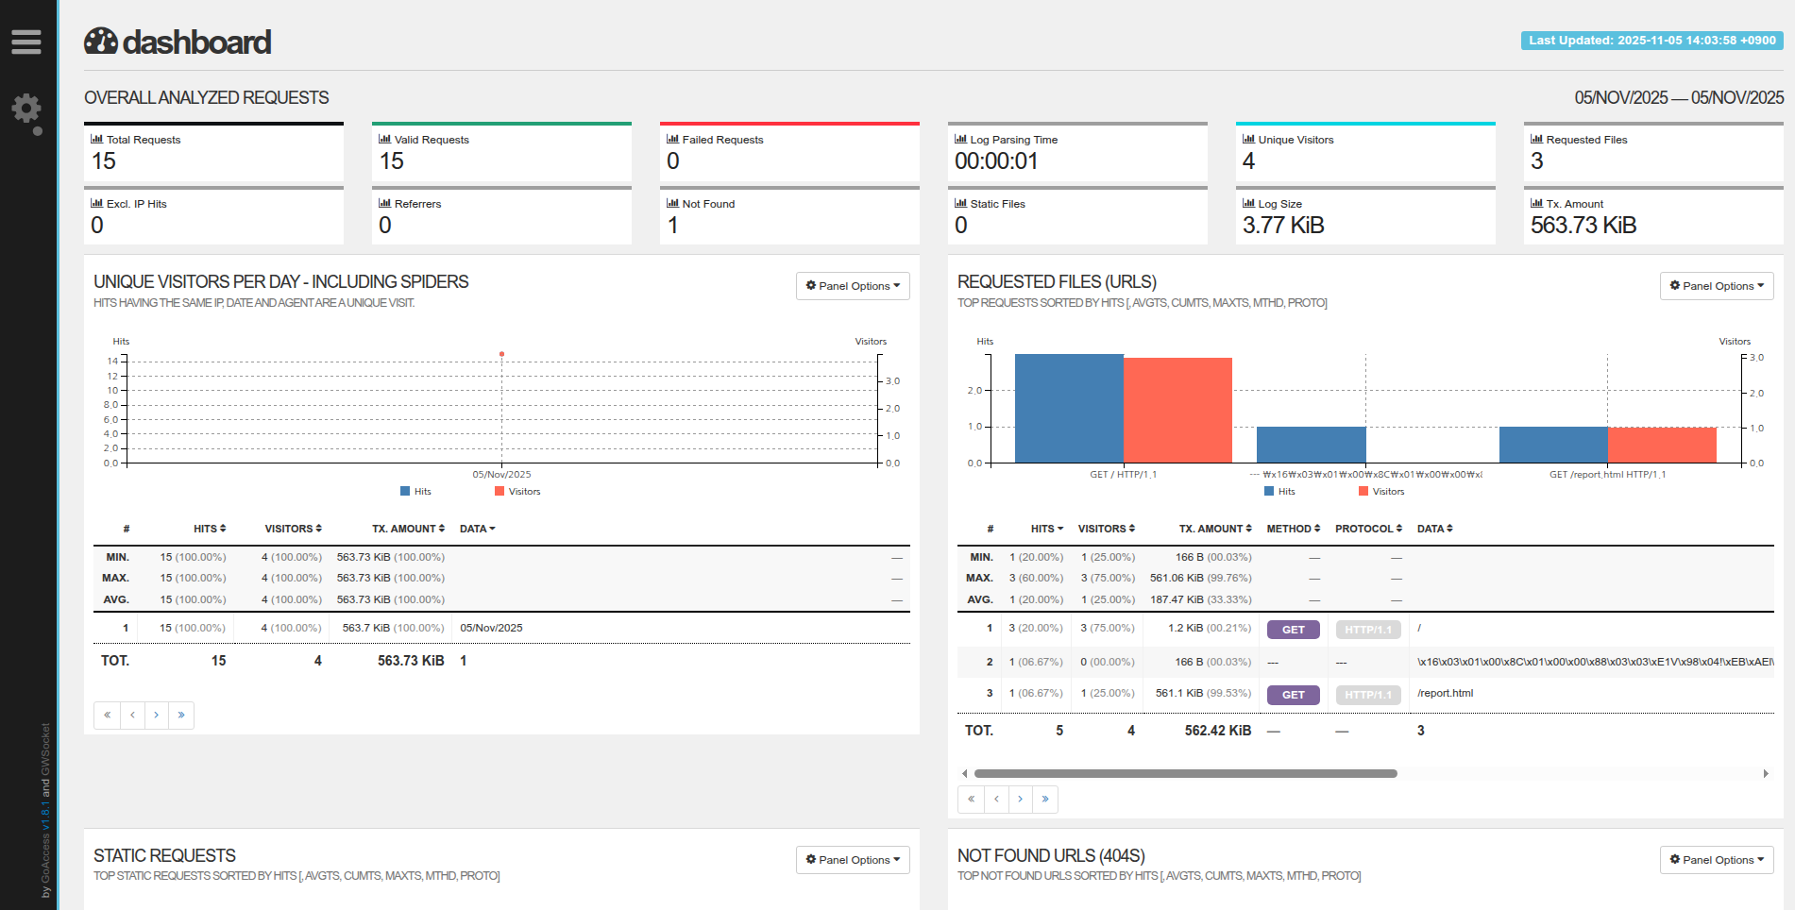Viewport: 1795px width, 910px height.
Task: Open Panel Options for Requested Files panel
Action: (1716, 286)
